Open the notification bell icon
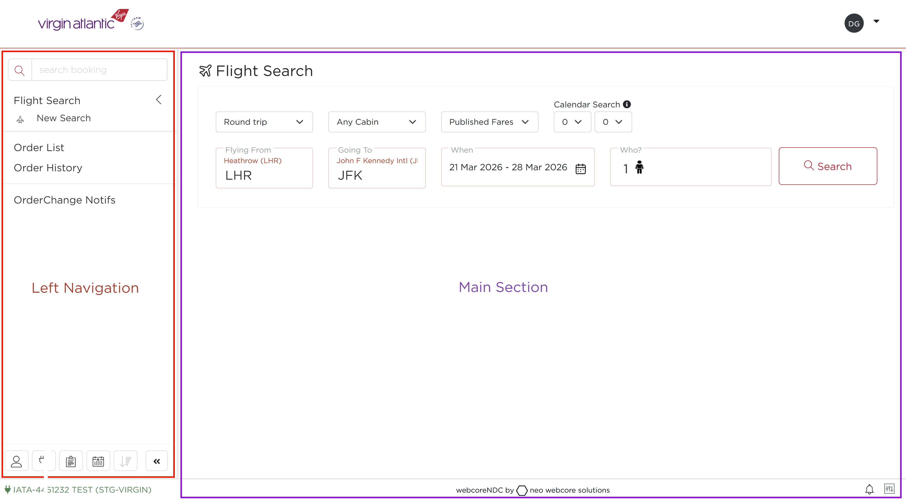 [x=869, y=489]
